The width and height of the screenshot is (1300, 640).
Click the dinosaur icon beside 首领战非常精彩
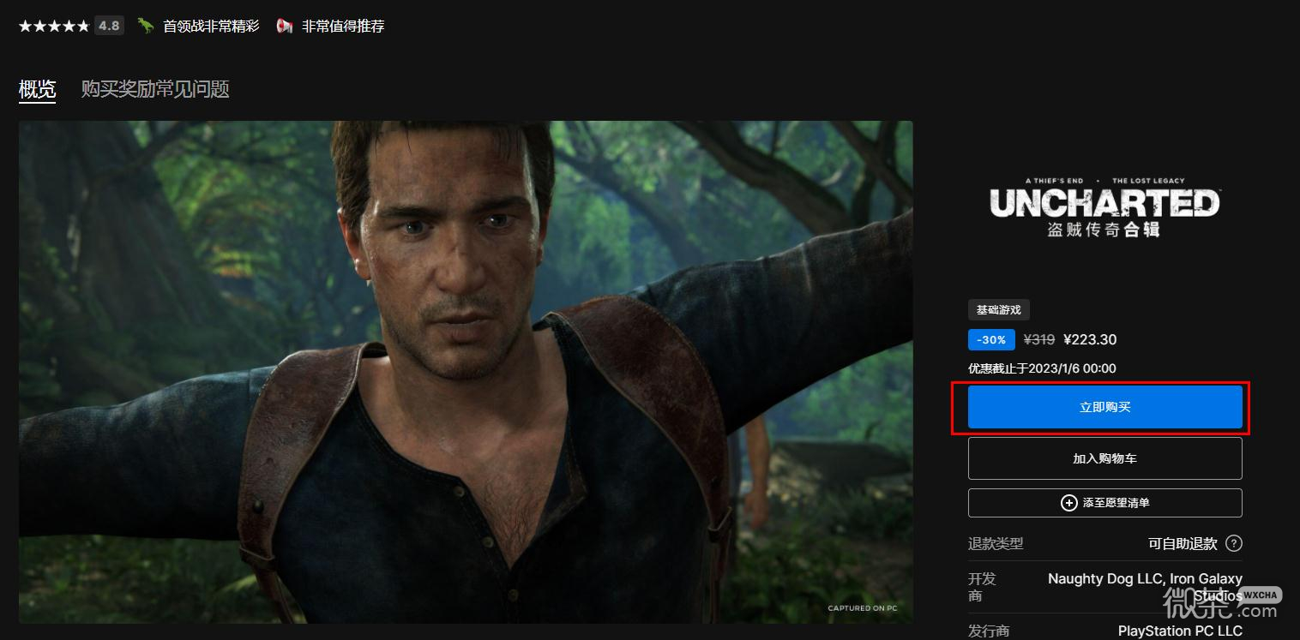point(146,26)
